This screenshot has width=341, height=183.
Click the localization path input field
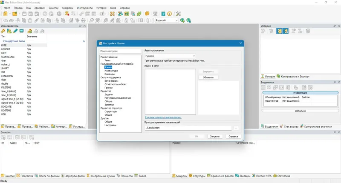[x=188, y=128]
